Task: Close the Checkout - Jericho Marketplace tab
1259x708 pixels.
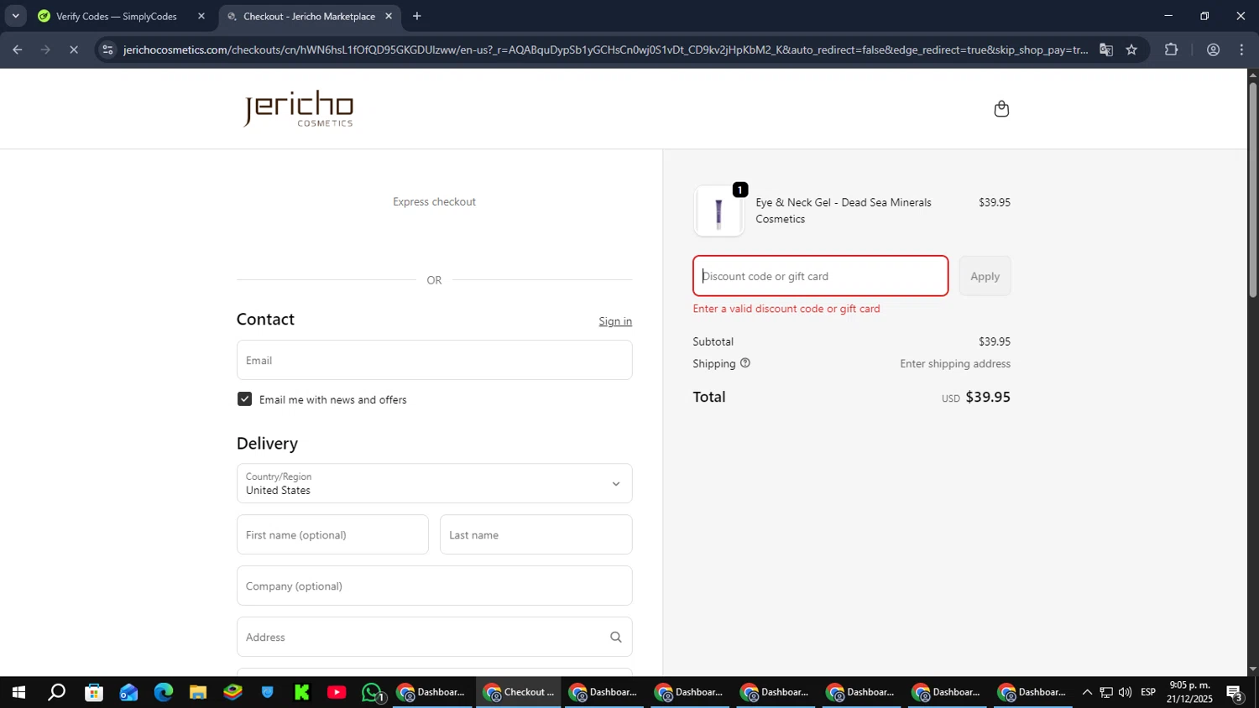Action: point(389,16)
